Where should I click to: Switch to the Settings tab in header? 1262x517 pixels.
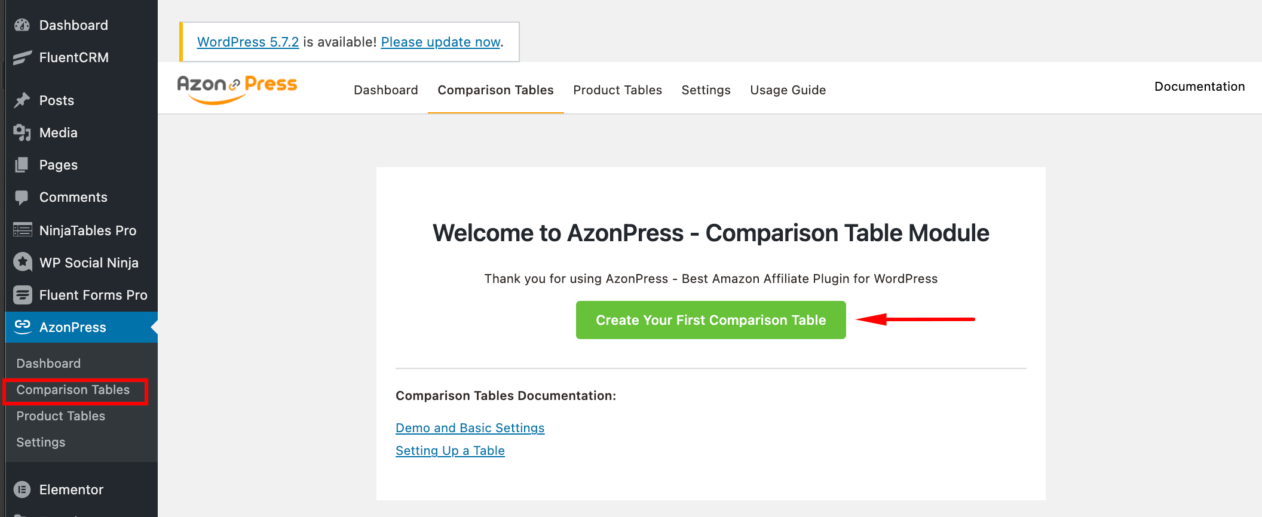tap(706, 90)
